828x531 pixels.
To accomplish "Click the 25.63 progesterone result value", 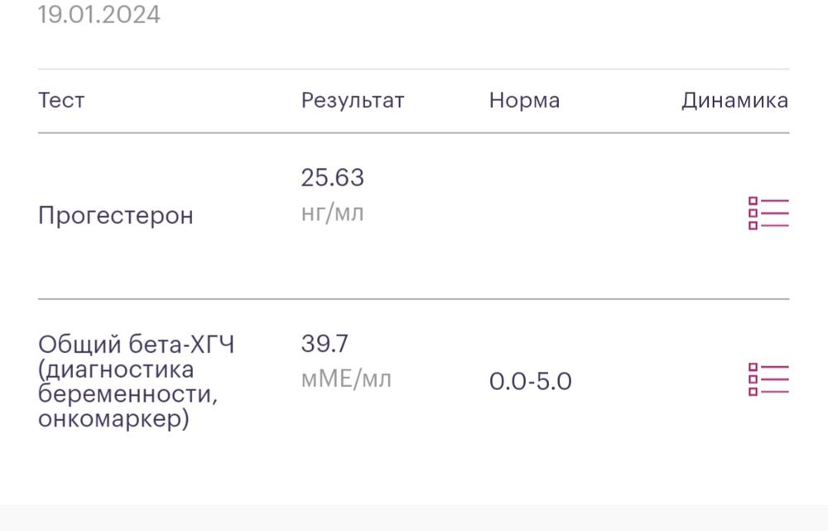I will [x=333, y=177].
